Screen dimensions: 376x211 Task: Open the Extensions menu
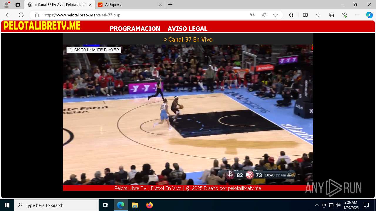click(x=291, y=15)
